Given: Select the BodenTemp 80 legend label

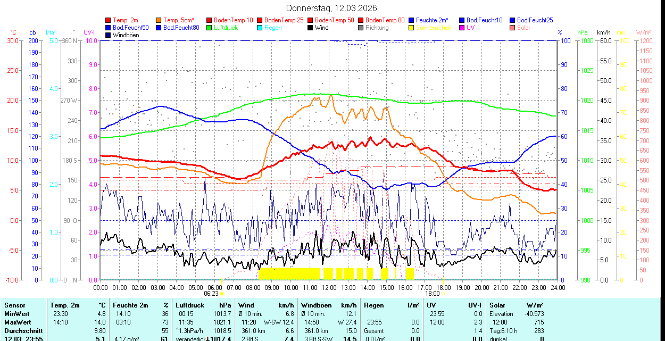Looking at the screenshot, I should pyautogui.click(x=385, y=20).
